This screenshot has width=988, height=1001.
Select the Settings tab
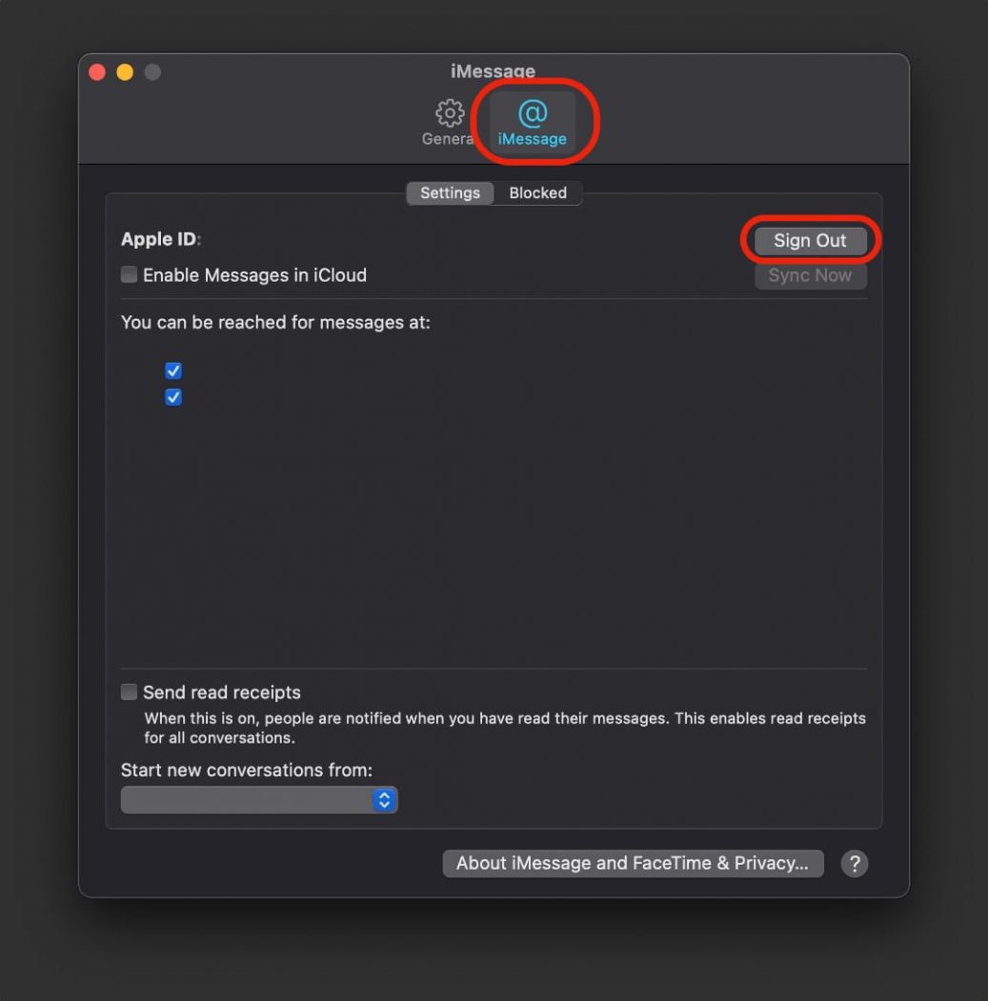(450, 192)
